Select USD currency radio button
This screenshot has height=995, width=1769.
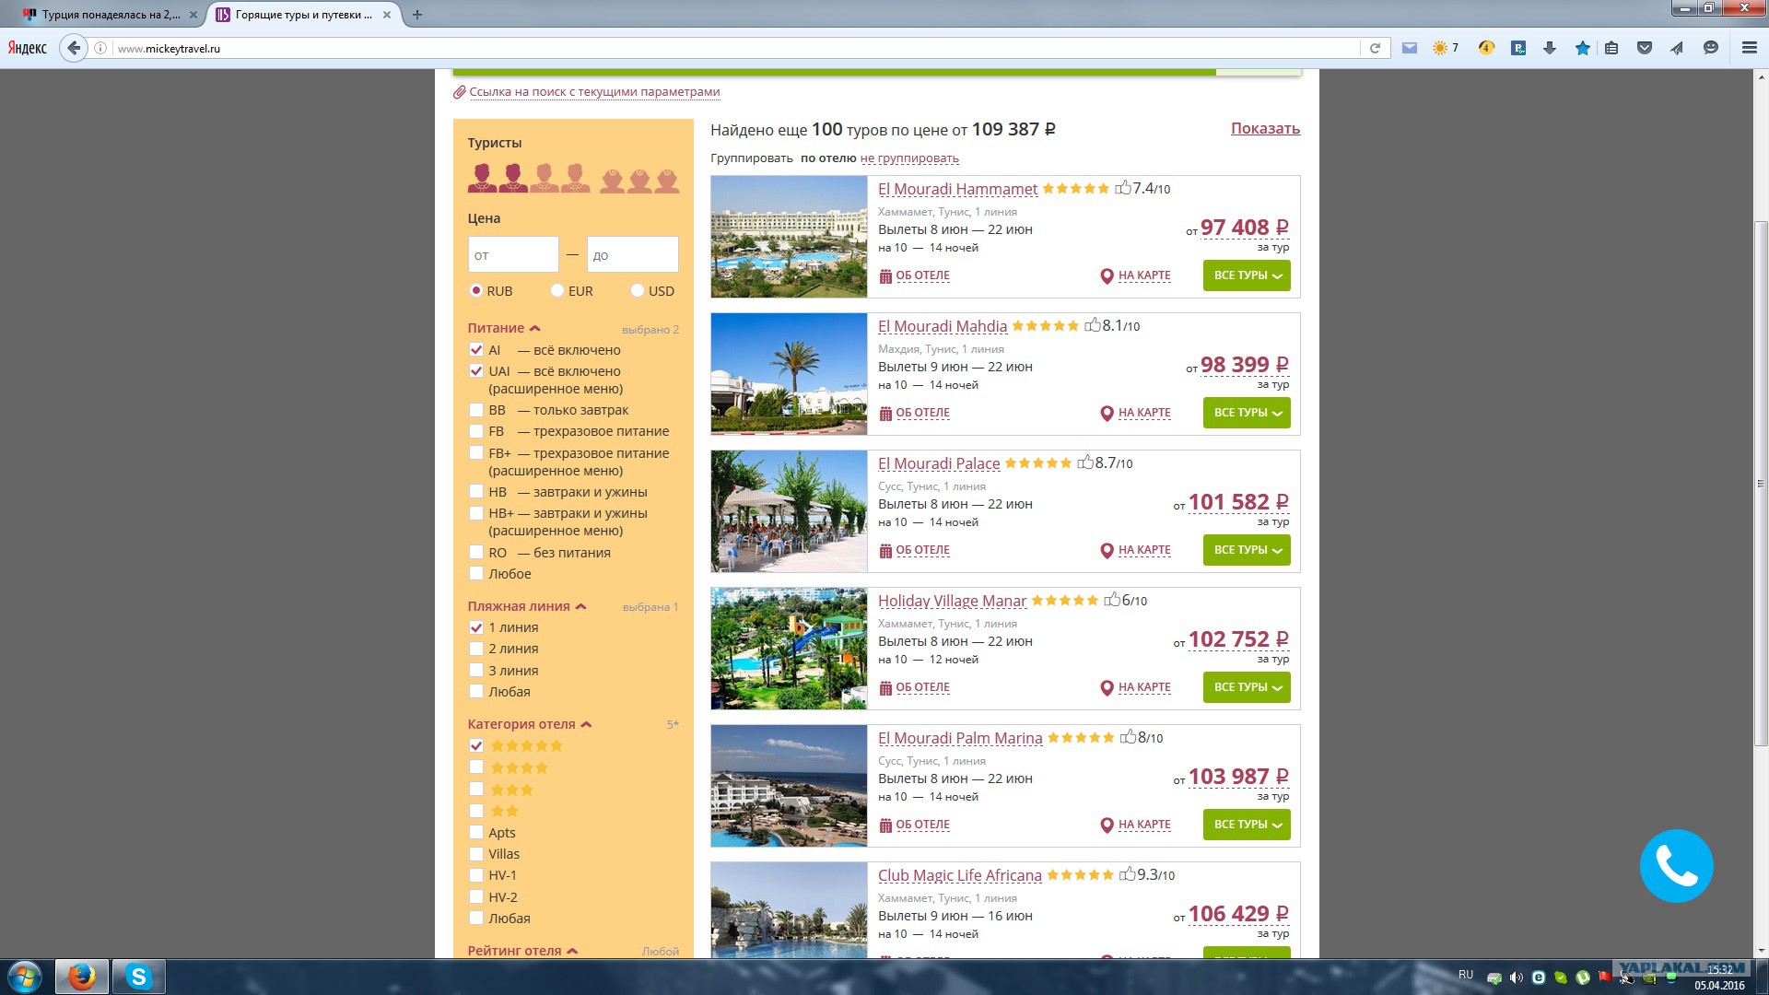(638, 290)
